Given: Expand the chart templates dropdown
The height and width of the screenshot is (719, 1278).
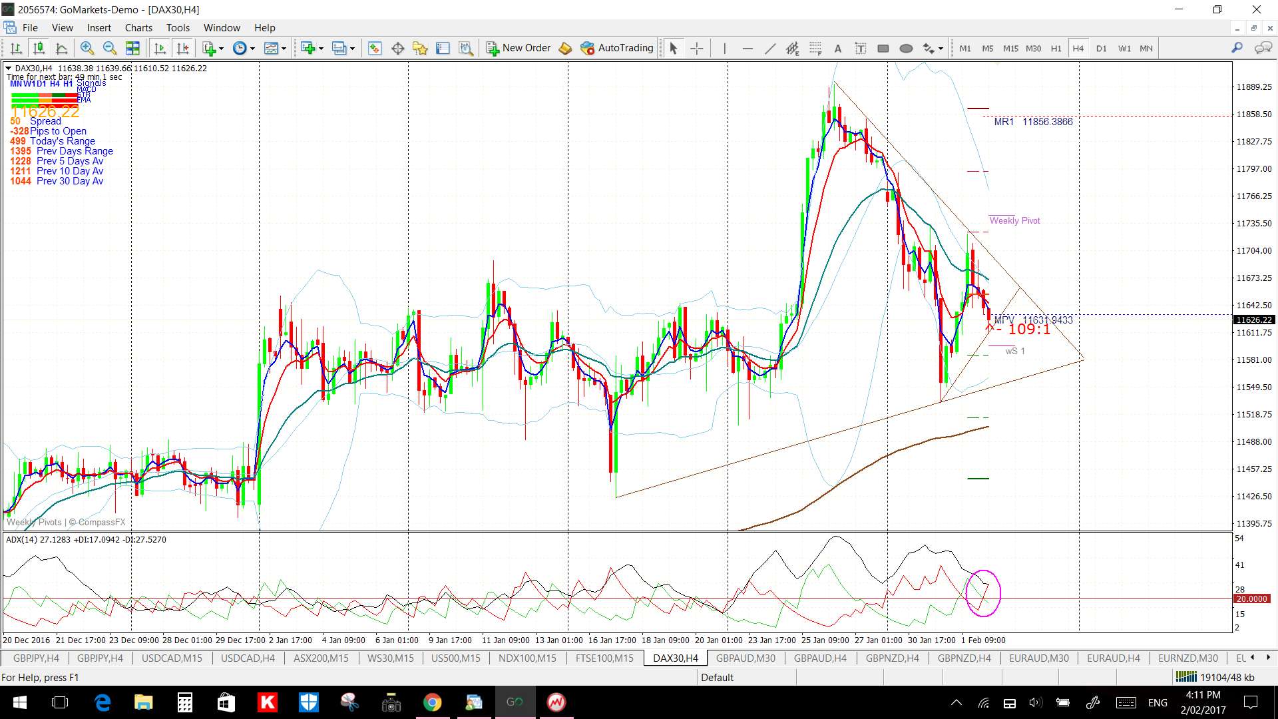Looking at the screenshot, I should point(284,48).
